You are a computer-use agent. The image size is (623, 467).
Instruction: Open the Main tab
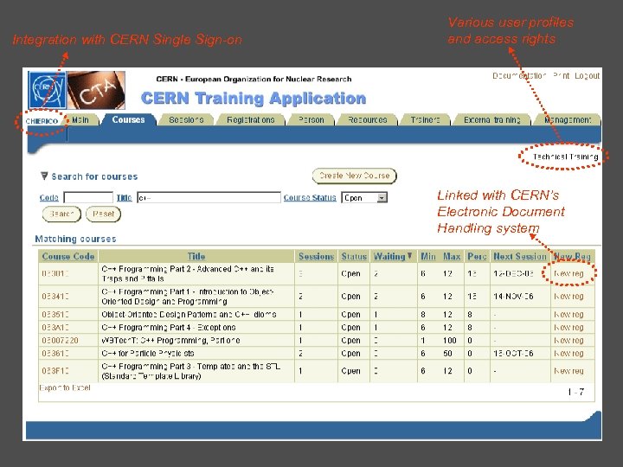(x=80, y=119)
